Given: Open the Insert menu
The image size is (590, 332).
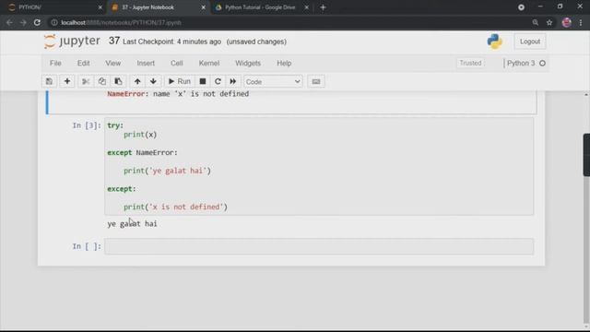Looking at the screenshot, I should (x=146, y=64).
